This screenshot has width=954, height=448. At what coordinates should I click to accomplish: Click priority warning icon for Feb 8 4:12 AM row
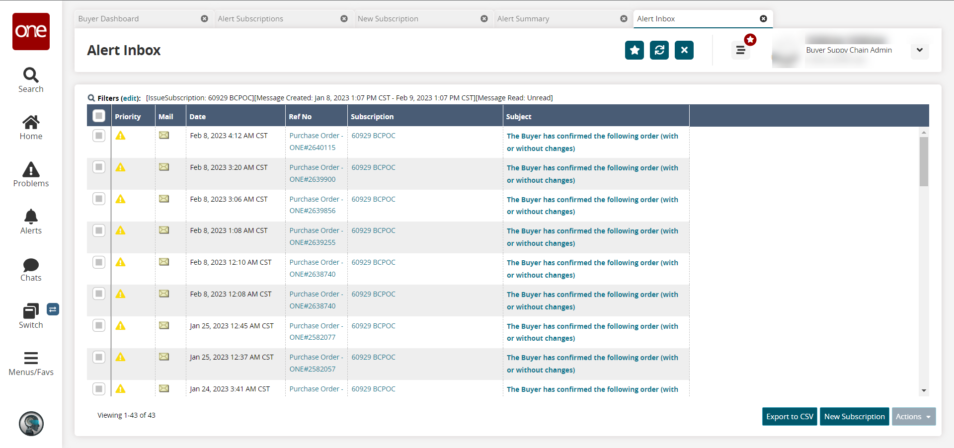(120, 136)
